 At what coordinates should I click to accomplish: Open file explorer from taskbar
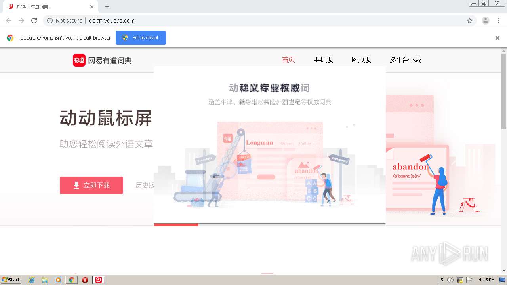click(45, 280)
